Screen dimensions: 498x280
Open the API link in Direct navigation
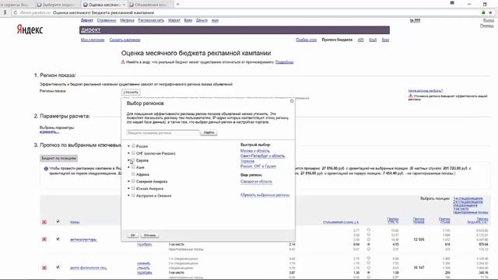coord(360,40)
